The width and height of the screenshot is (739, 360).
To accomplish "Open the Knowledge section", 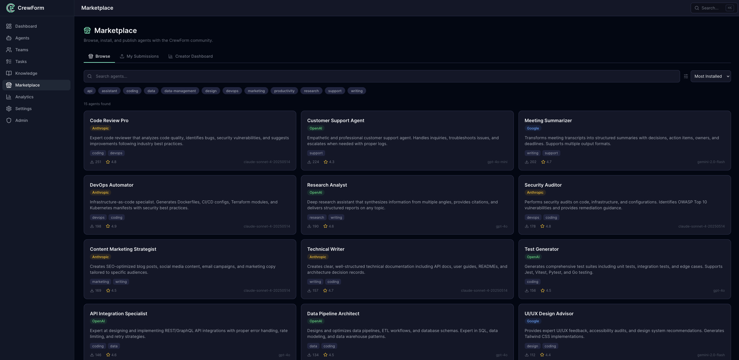I will pos(26,73).
